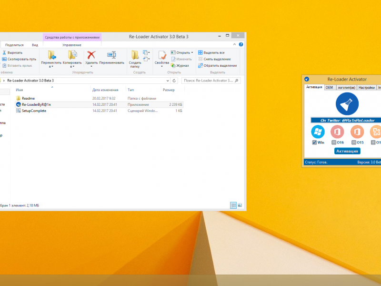The width and height of the screenshot is (381, 286).
Task: Maximize the Explorer window
Action: (228, 35)
